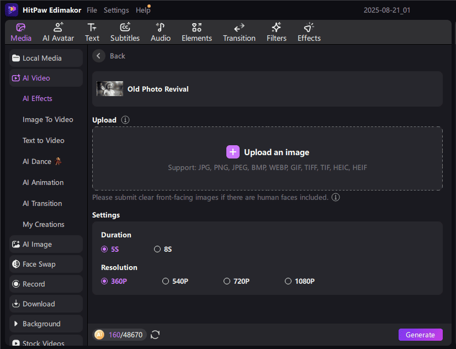Open the Elements panel icon
456x349 pixels.
(197, 28)
